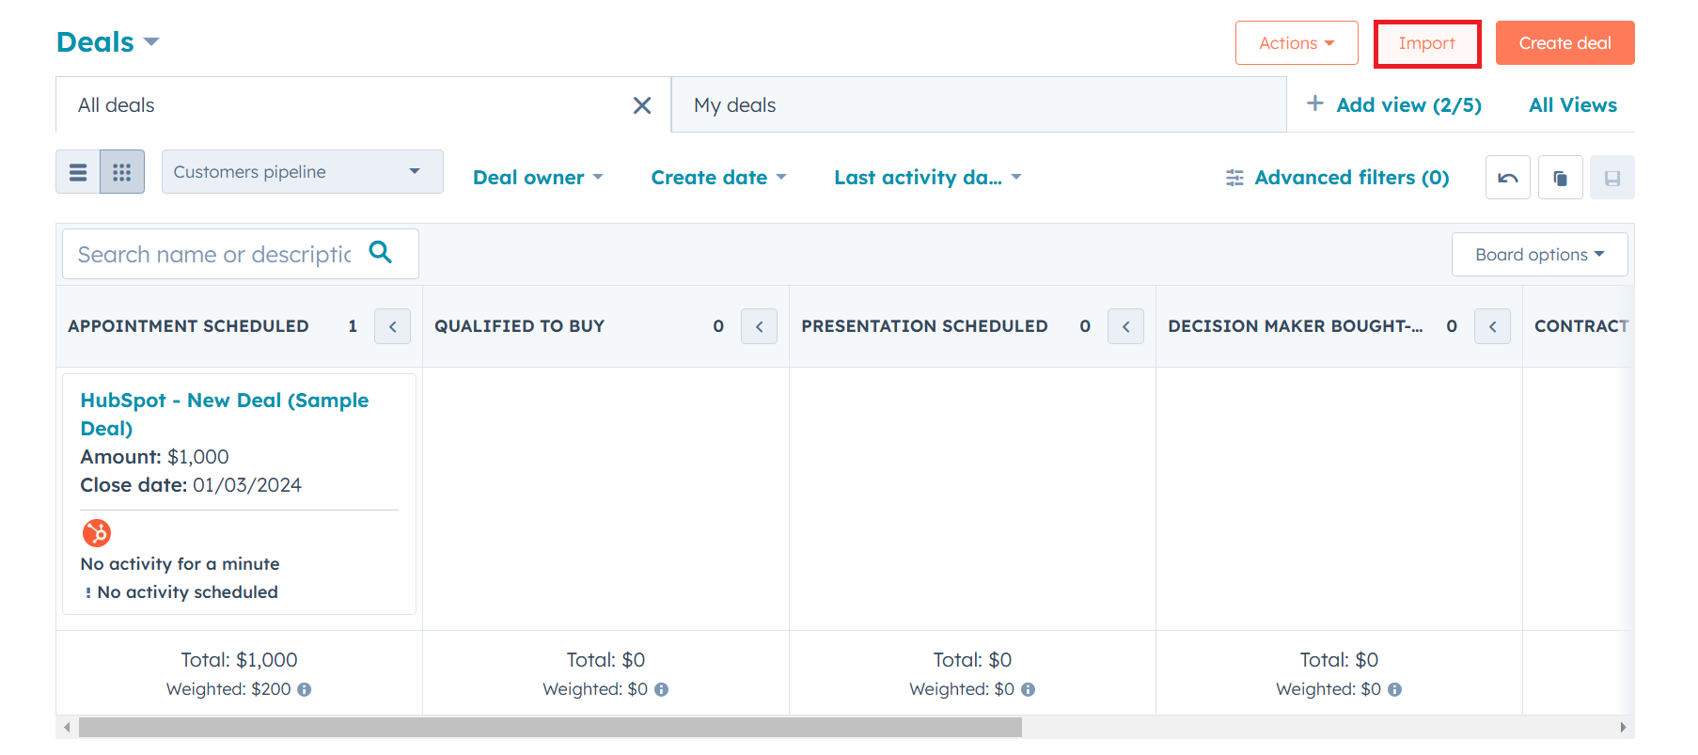Open weighted info icon under Decision Maker column
Image resolution: width=1698 pixels, height=755 pixels.
[1395, 689]
